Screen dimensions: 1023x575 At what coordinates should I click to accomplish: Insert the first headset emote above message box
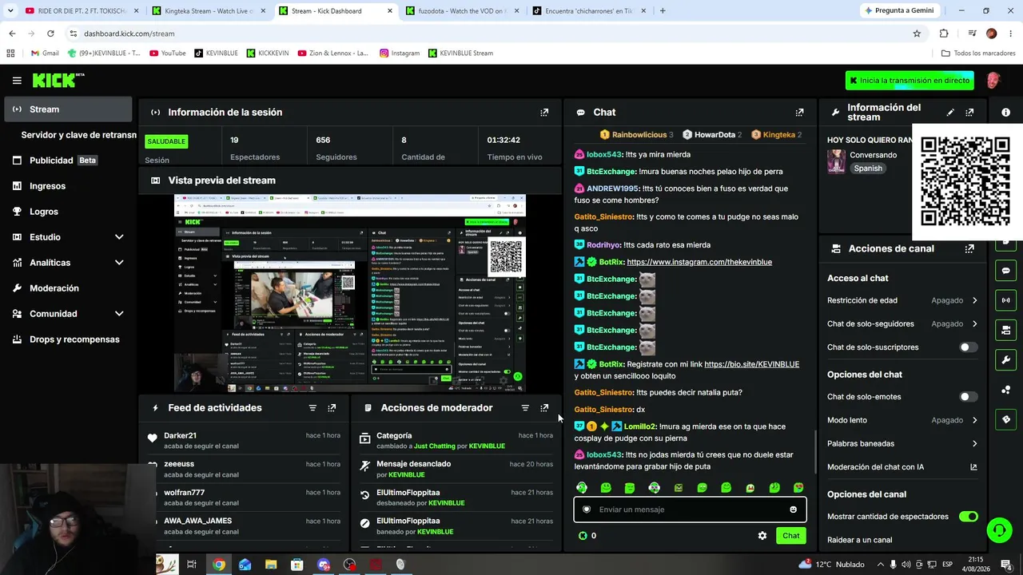coord(582,488)
